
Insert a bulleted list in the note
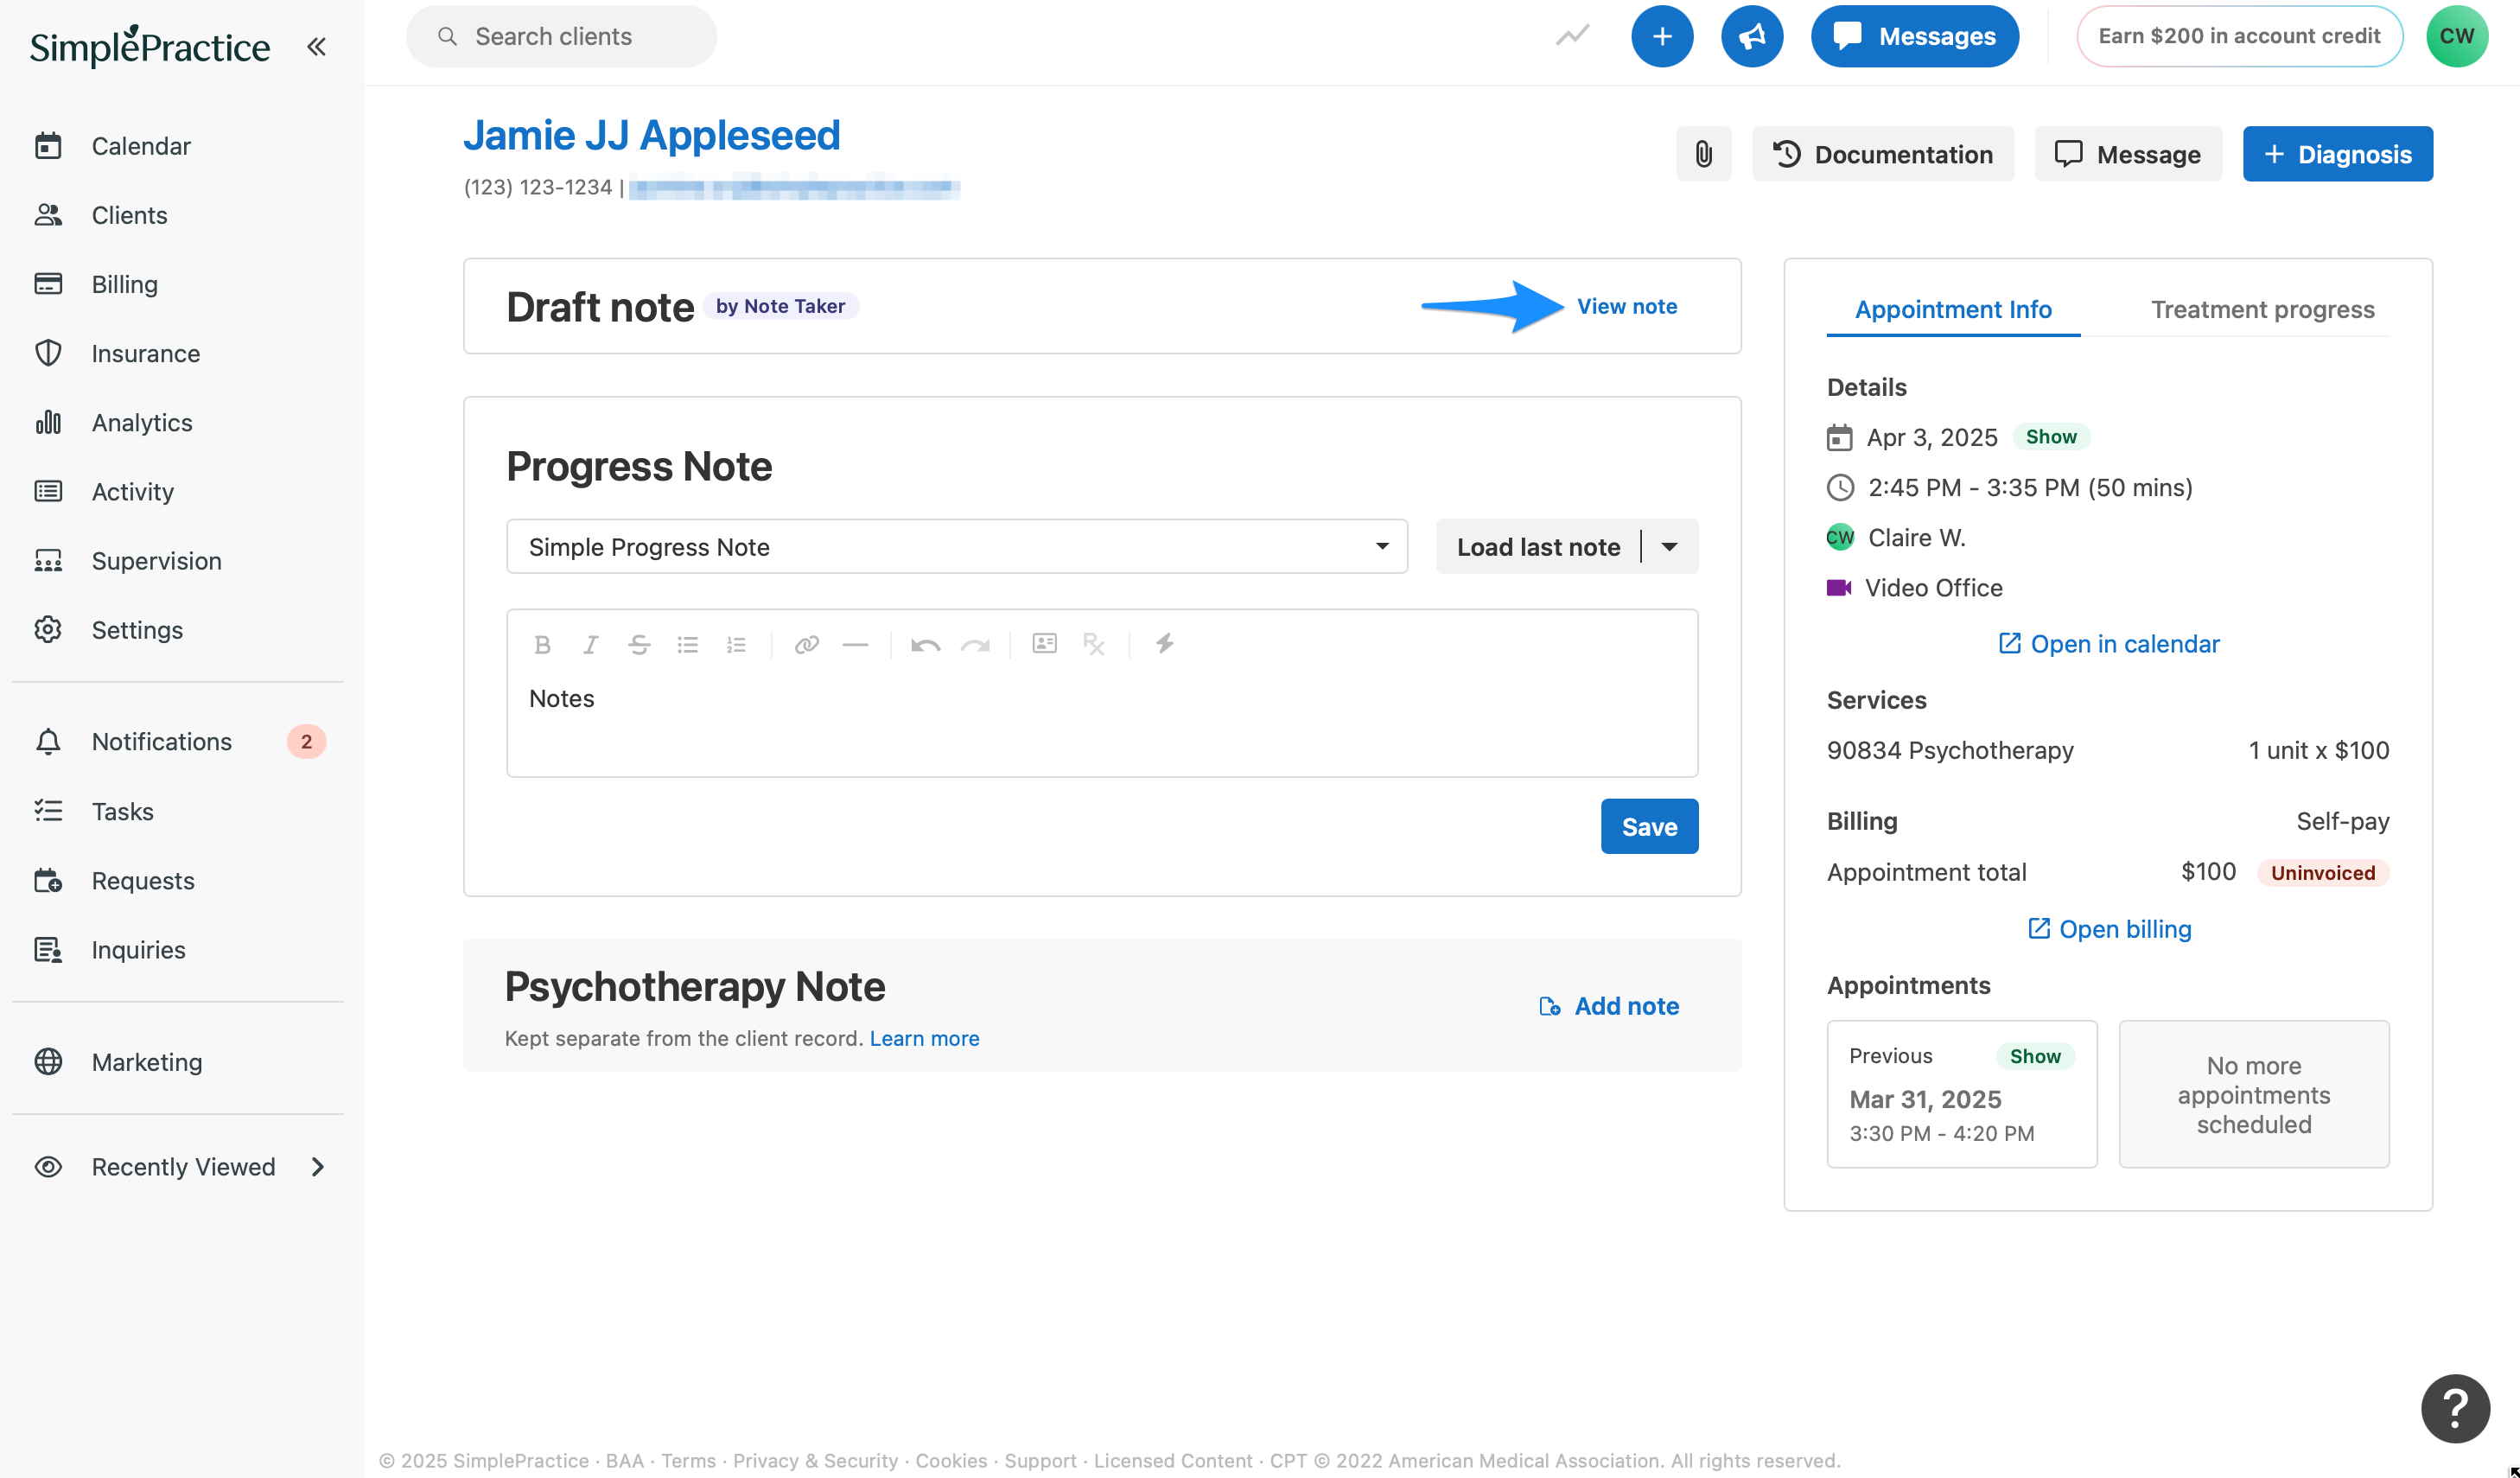point(688,644)
